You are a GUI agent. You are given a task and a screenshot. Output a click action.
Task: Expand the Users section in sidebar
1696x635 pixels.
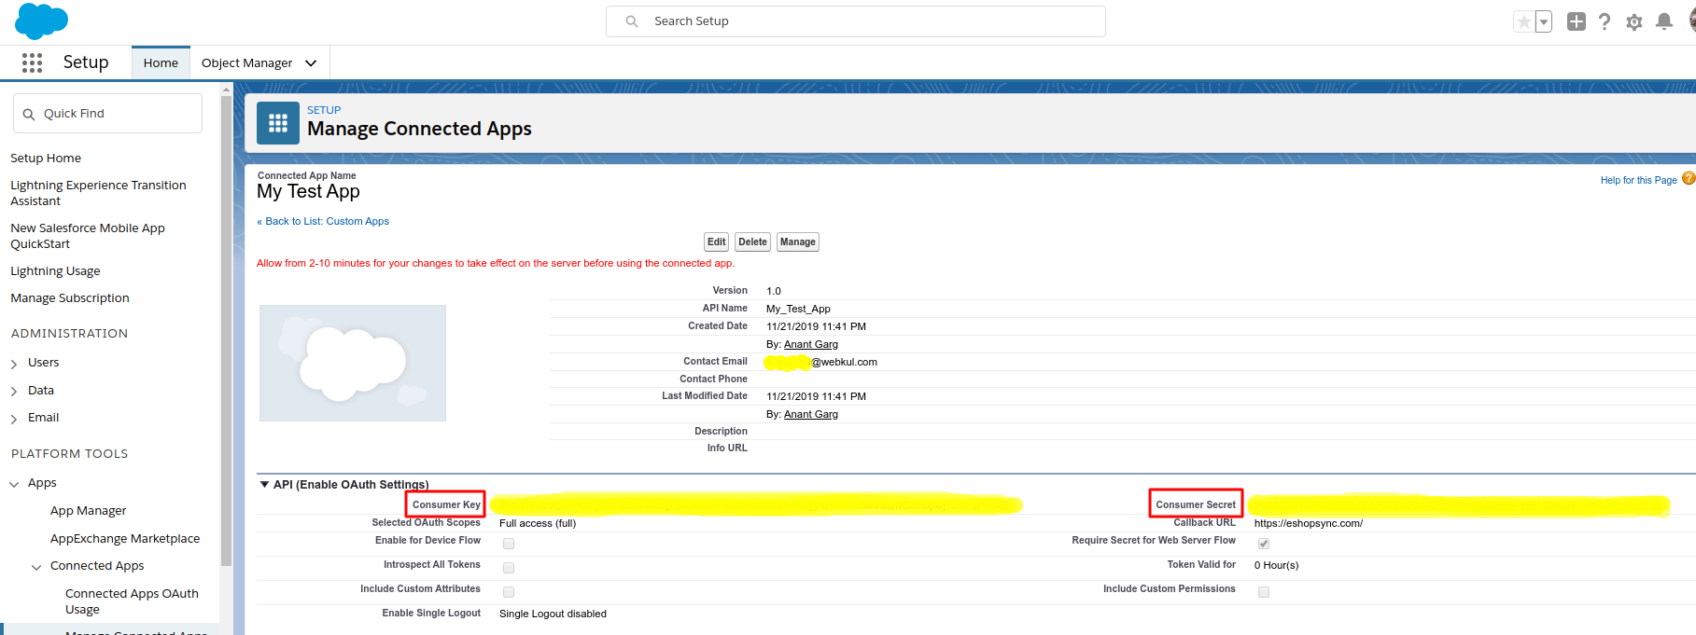click(x=14, y=364)
